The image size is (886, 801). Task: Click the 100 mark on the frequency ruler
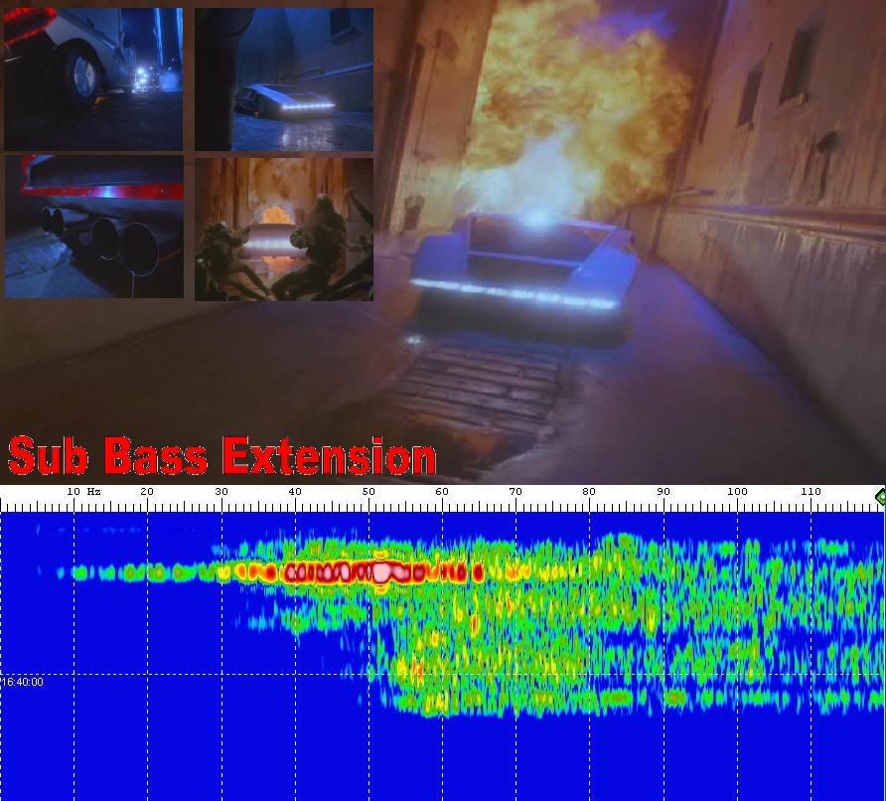pos(737,492)
